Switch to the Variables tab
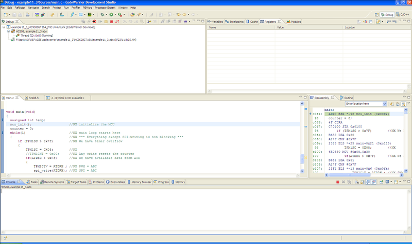The height and width of the screenshot is (244, 412). click(215, 22)
